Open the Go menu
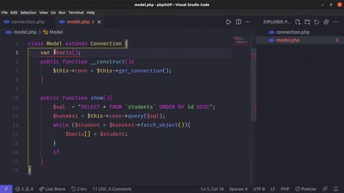 pyautogui.click(x=53, y=12)
